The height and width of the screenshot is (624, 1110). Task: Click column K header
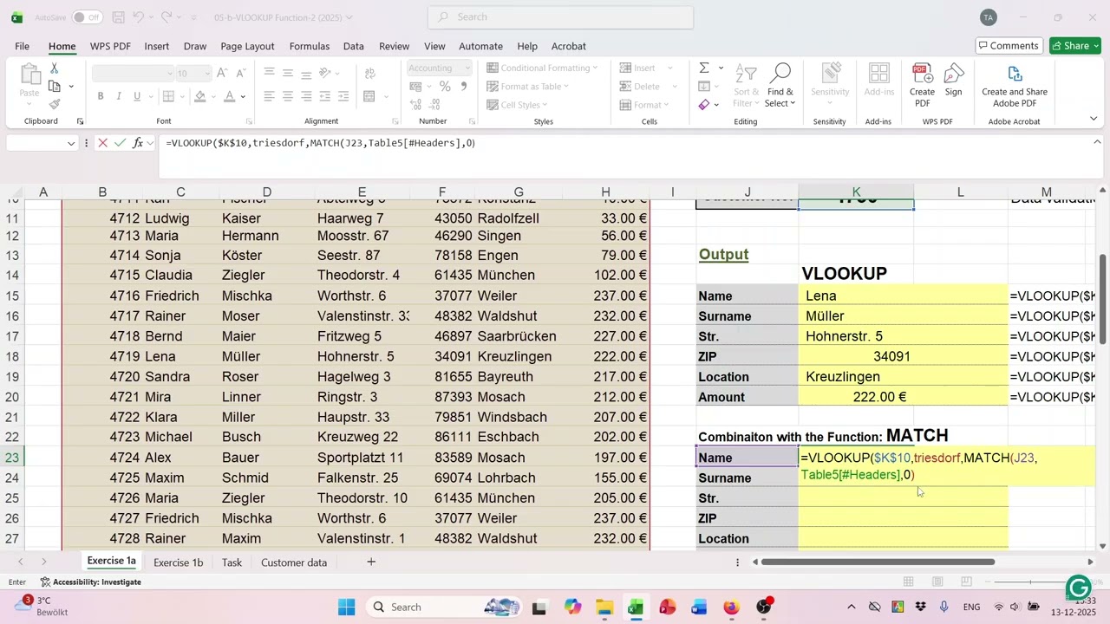click(856, 192)
